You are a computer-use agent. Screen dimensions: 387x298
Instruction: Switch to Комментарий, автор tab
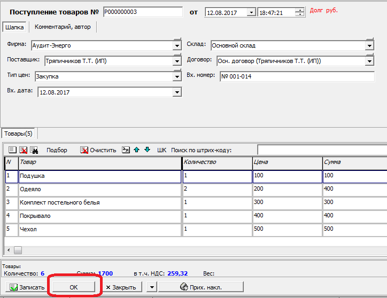pos(63,27)
